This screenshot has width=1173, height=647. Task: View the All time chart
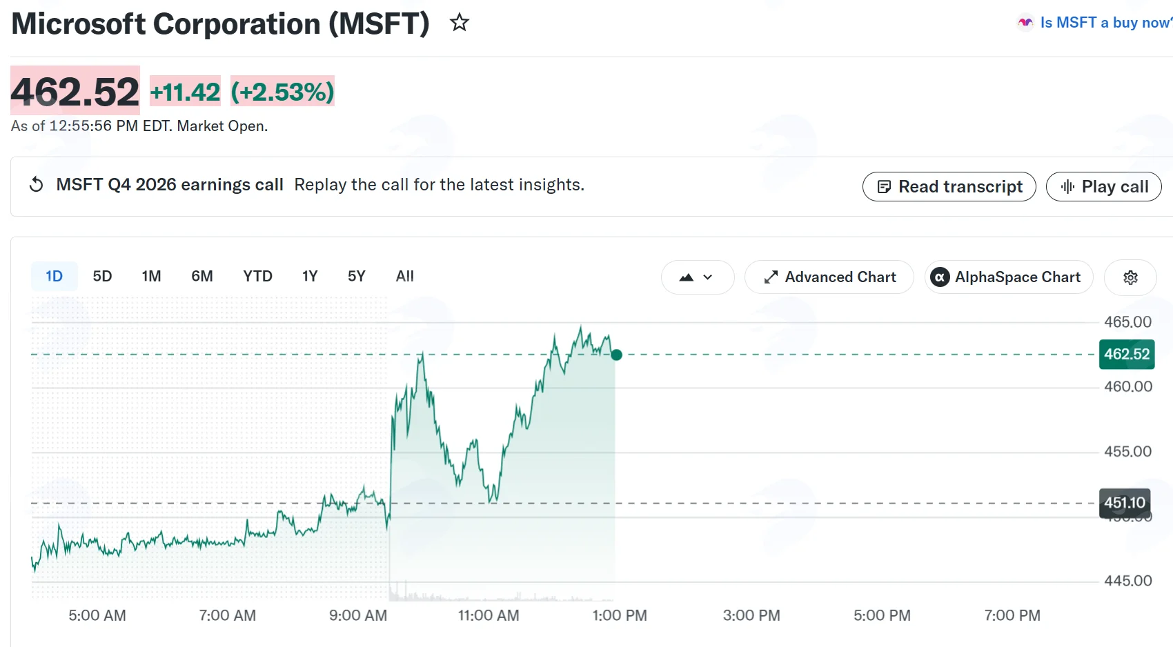(x=405, y=277)
